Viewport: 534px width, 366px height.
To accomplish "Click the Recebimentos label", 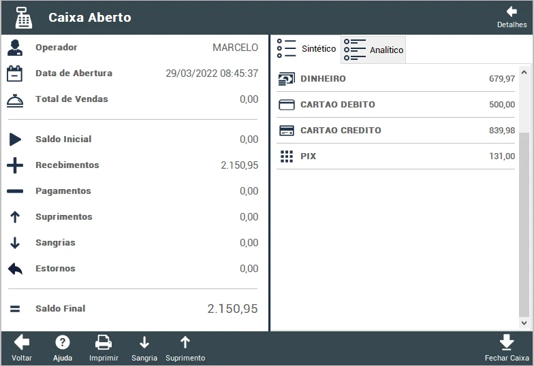I will pyautogui.click(x=67, y=165).
